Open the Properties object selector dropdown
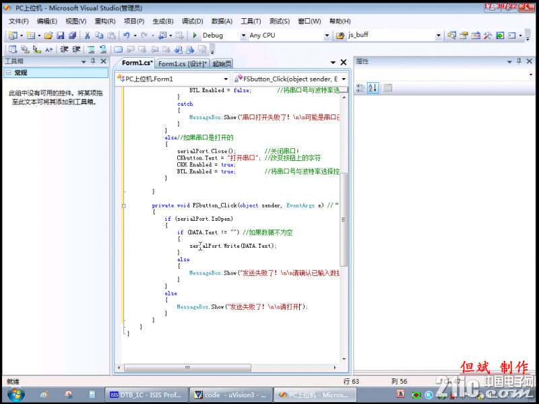The width and height of the screenshot is (539, 404). tap(531, 75)
